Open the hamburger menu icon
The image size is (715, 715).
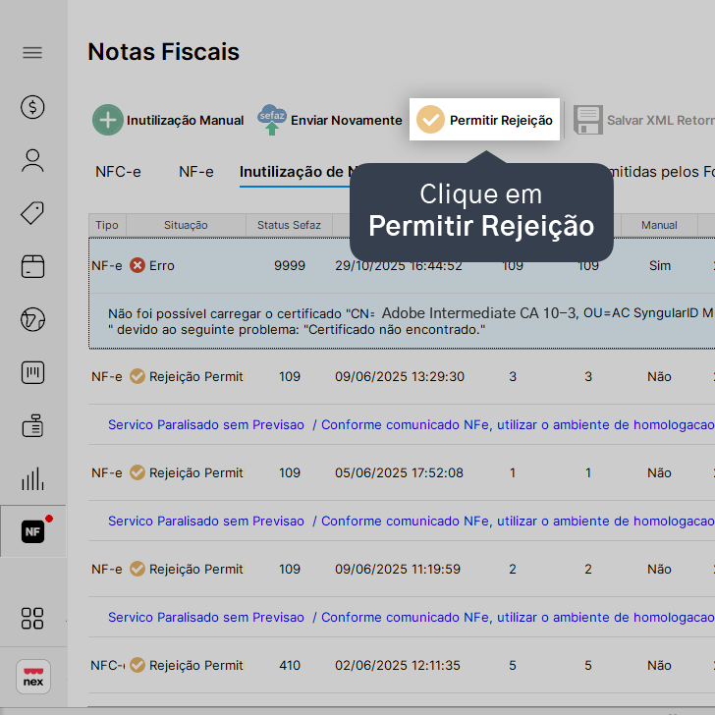pyautogui.click(x=32, y=53)
